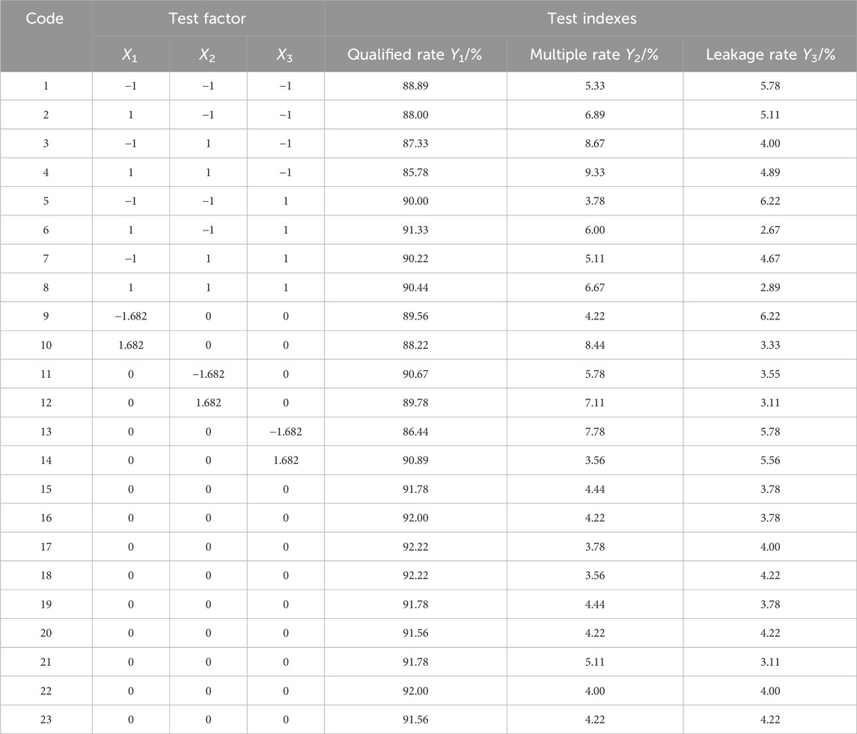Viewport: 857px width, 734px height.
Task: Select the 9.33 multiple rate cell
Action: pyautogui.click(x=594, y=172)
